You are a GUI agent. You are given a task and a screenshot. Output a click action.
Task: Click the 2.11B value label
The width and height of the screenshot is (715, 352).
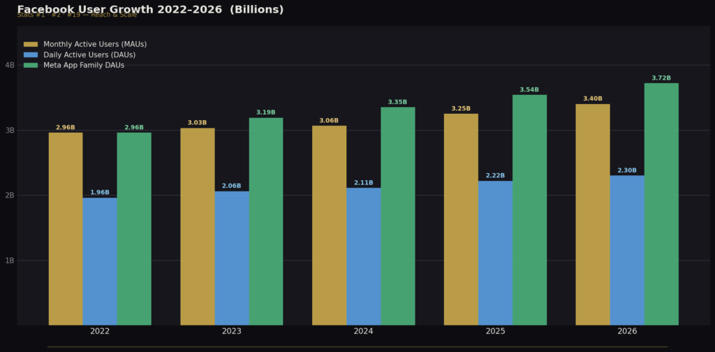click(x=363, y=183)
